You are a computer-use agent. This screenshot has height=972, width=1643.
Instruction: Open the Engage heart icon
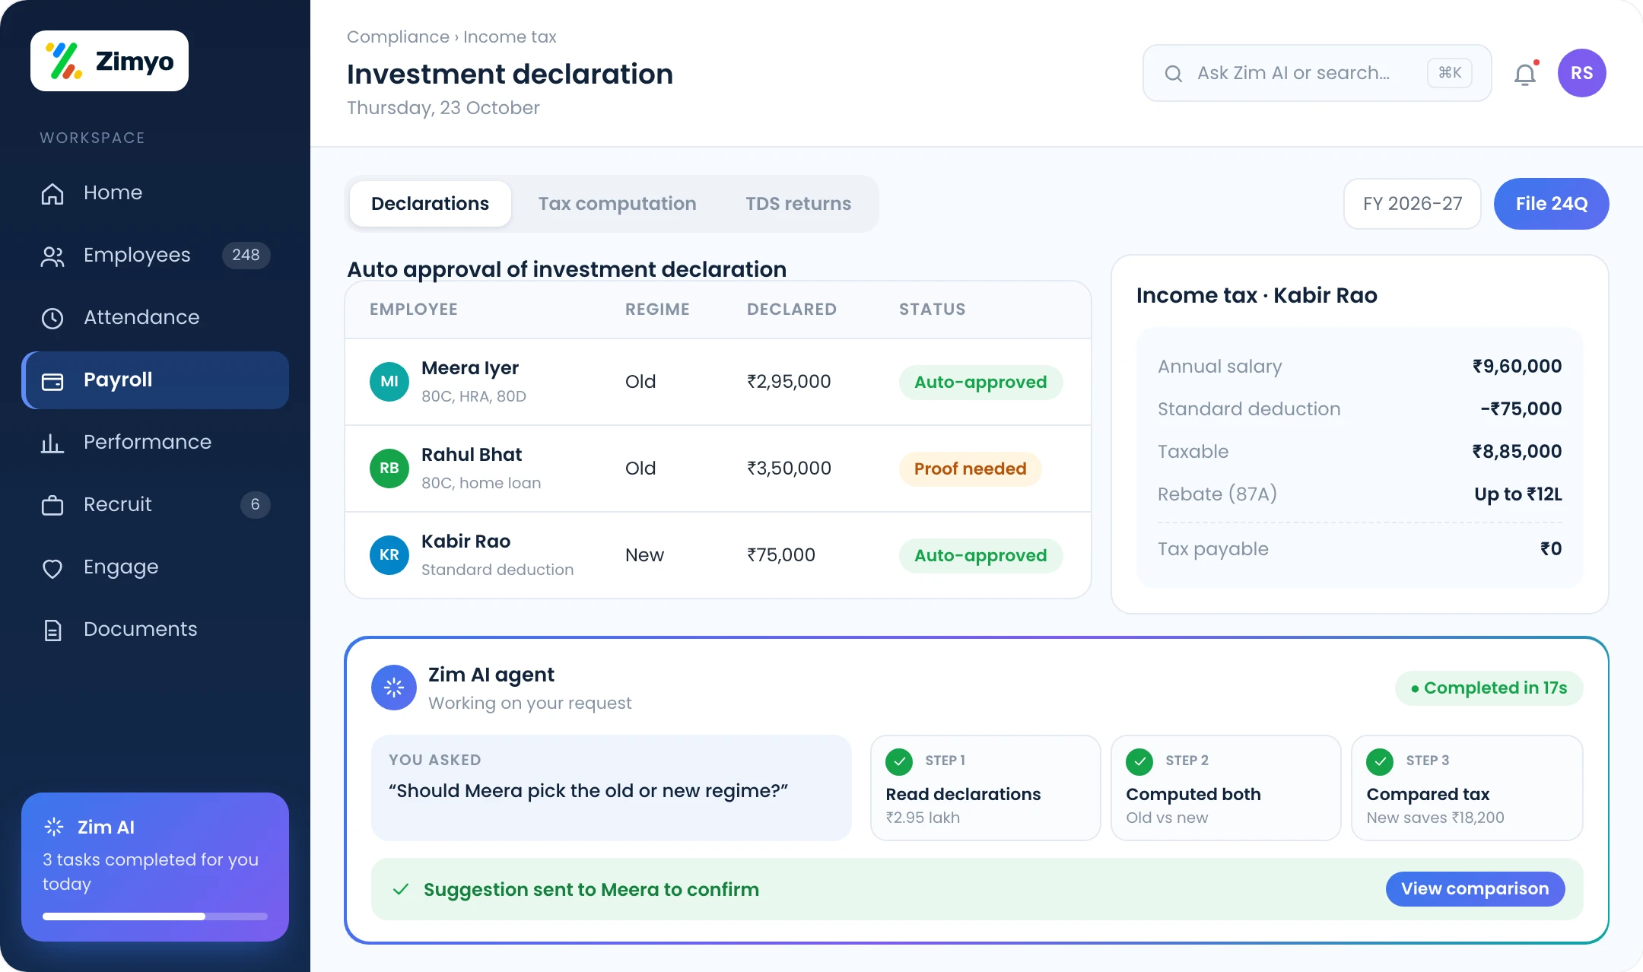point(52,567)
